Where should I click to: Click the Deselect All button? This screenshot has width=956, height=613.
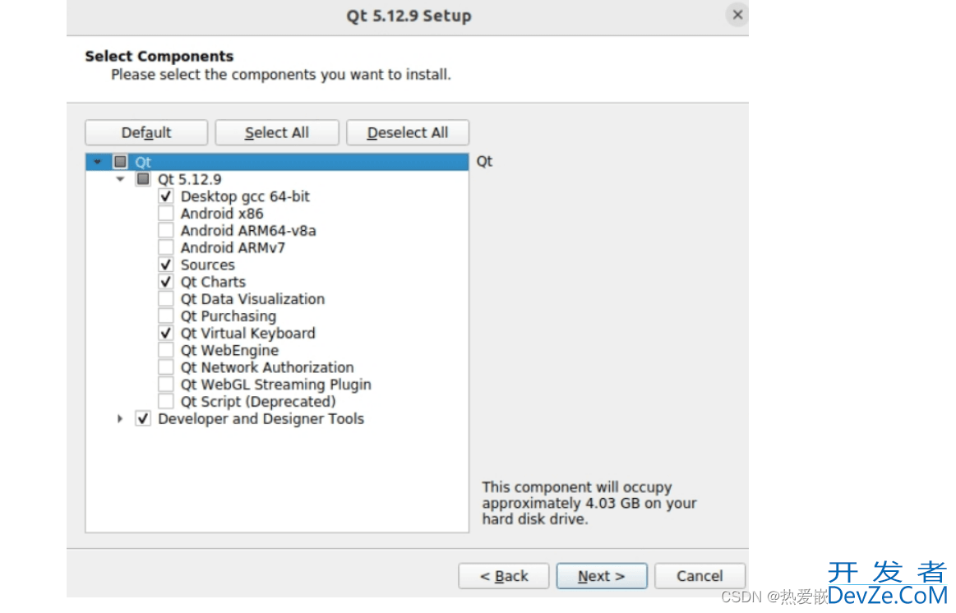point(407,132)
